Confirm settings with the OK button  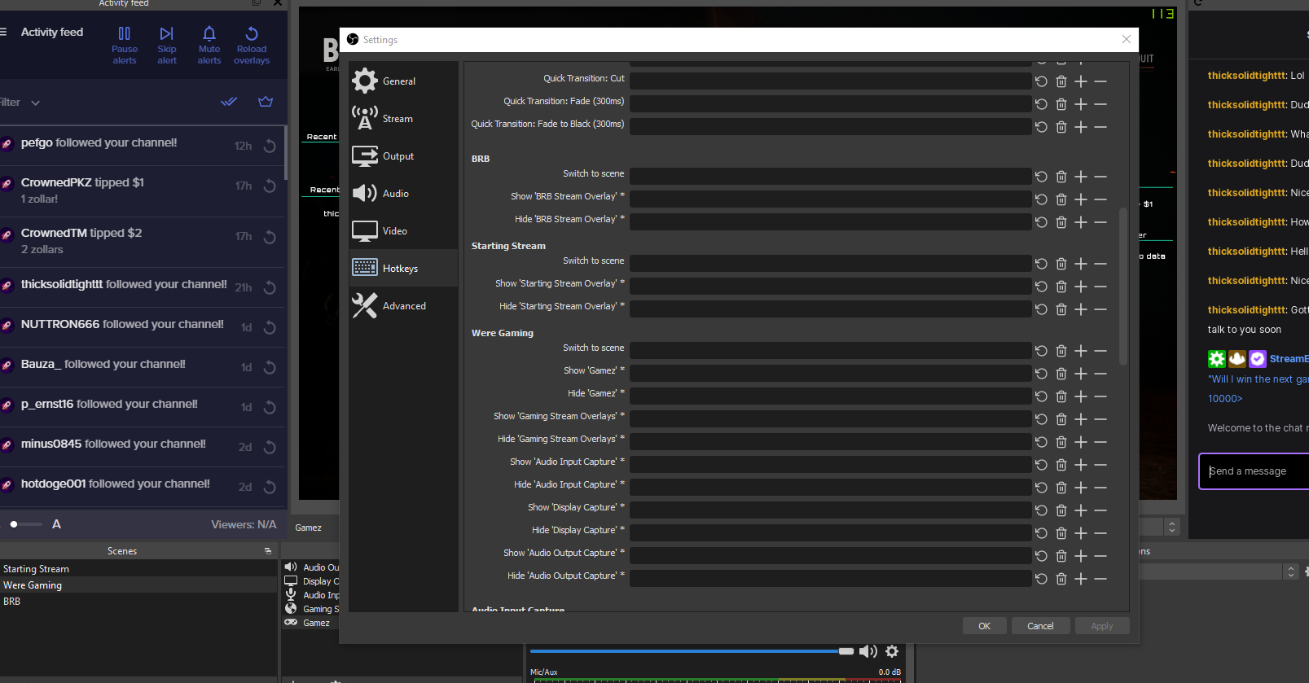pyautogui.click(x=984, y=626)
